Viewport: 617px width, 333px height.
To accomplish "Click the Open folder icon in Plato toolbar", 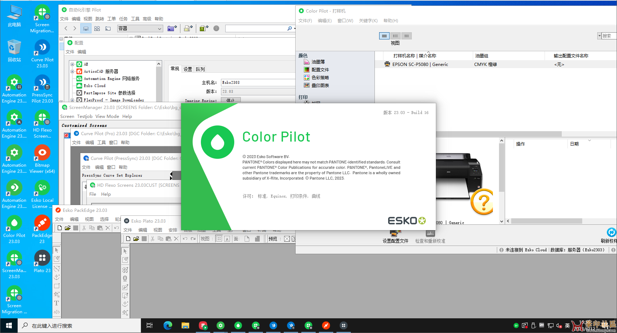I will click(x=136, y=239).
